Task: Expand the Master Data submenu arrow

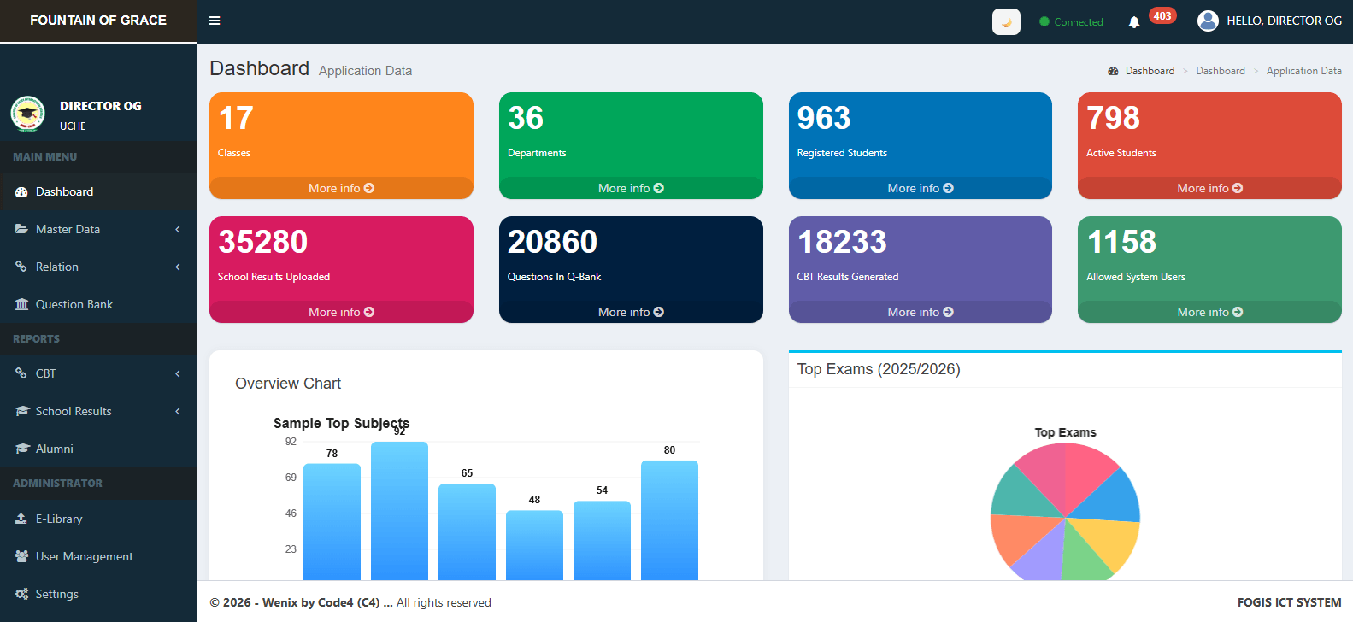Action: coord(178,229)
